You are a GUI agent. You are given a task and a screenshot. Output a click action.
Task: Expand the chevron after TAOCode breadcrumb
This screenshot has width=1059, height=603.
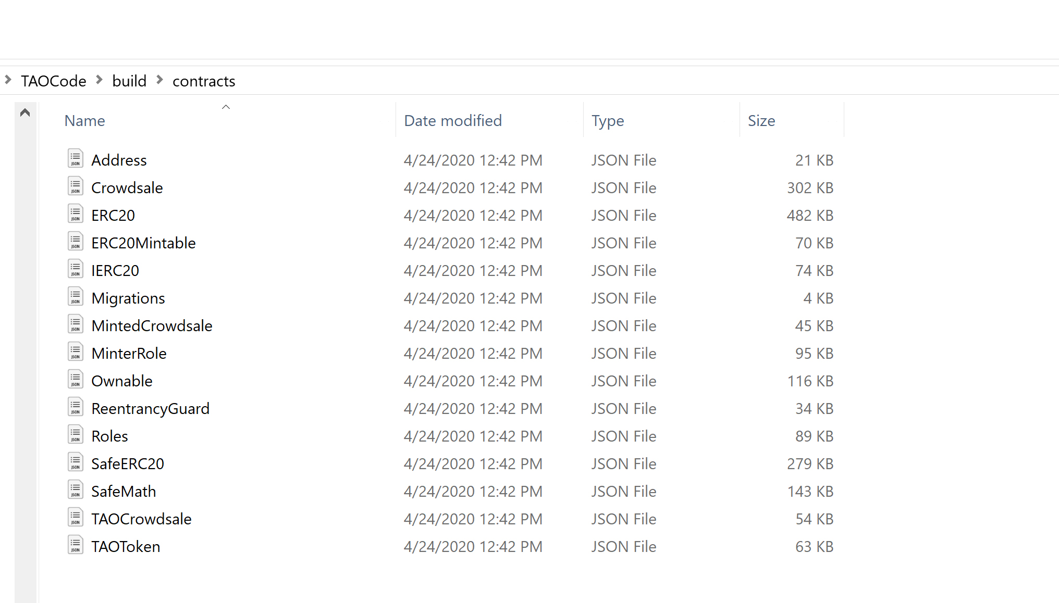99,80
